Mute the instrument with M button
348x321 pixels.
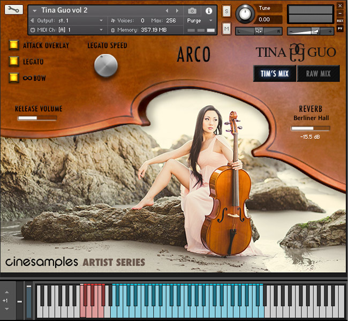(x=226, y=28)
